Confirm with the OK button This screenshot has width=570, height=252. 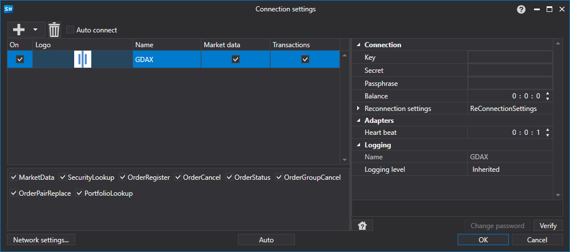[483, 239]
